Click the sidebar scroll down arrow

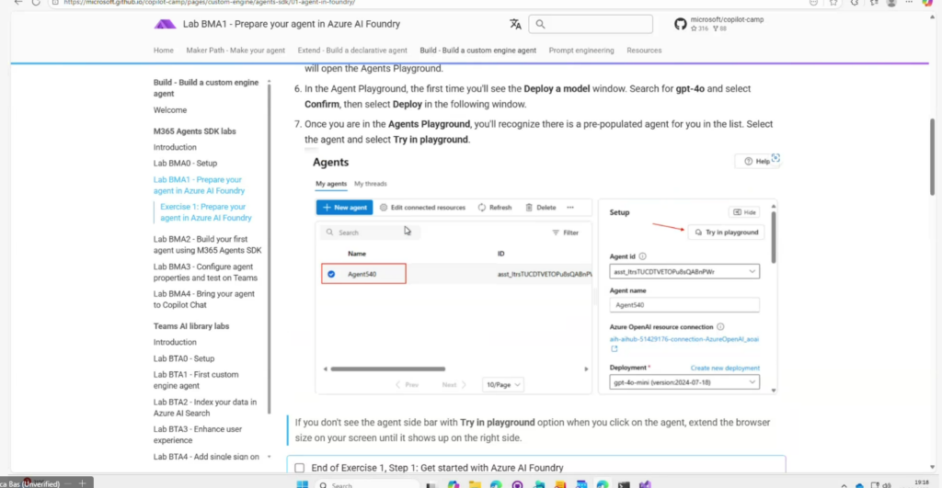tap(270, 457)
